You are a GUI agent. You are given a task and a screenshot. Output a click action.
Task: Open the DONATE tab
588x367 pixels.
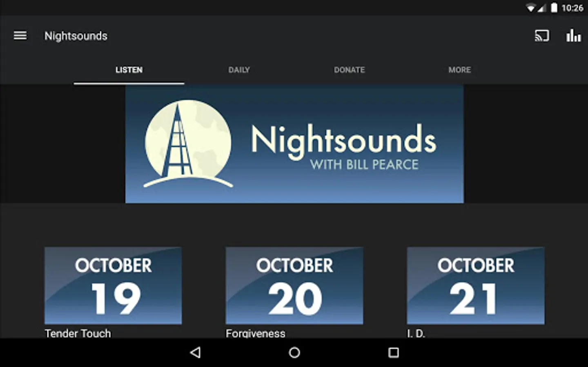[x=350, y=70]
